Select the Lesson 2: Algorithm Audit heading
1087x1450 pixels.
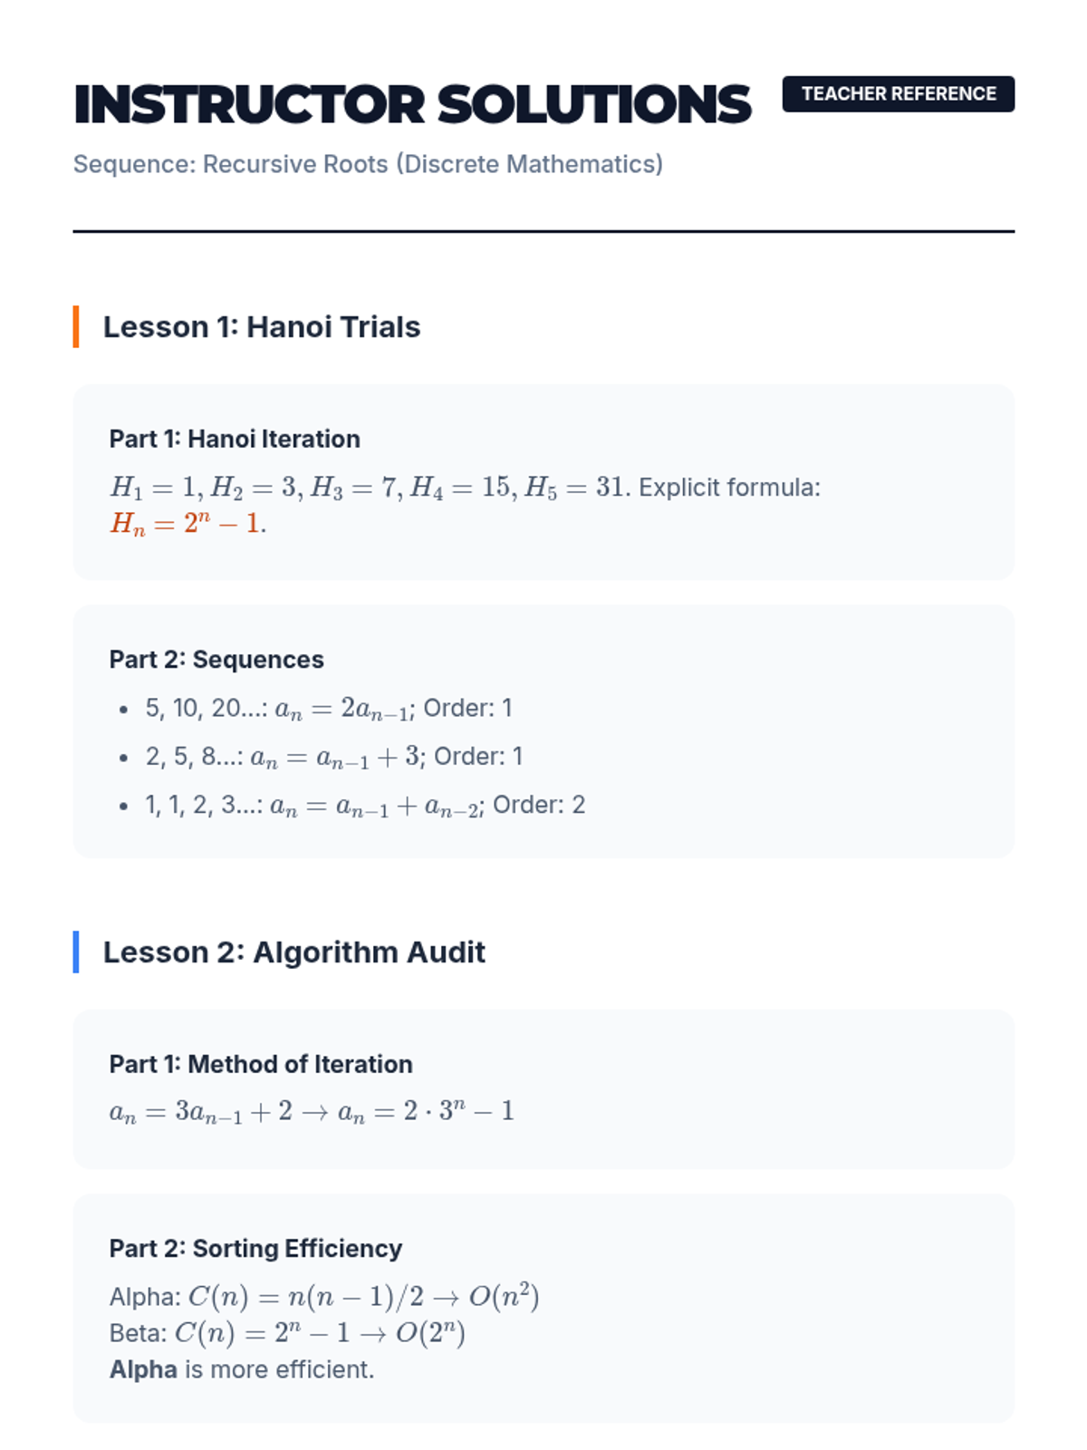coord(293,952)
